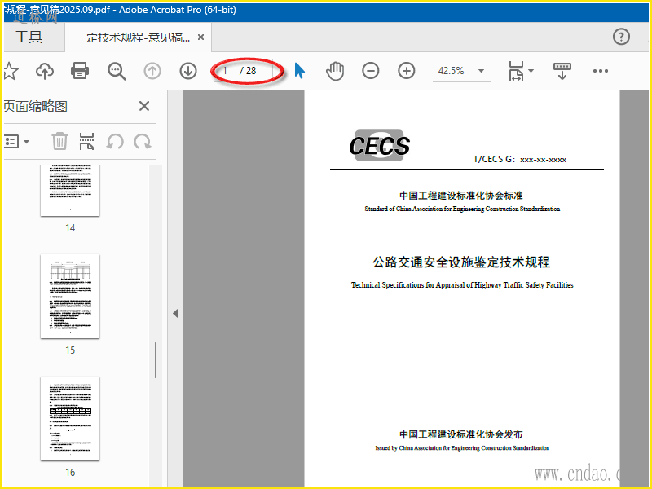Select the page 14 thumbnail
Image resolution: width=652 pixels, height=489 pixels.
click(70, 191)
